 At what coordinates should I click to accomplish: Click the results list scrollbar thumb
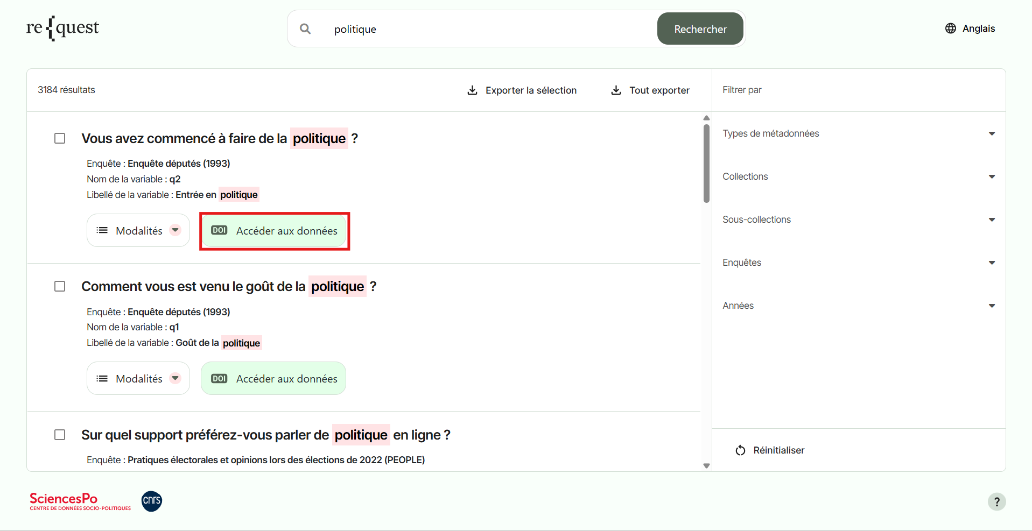[x=706, y=164]
